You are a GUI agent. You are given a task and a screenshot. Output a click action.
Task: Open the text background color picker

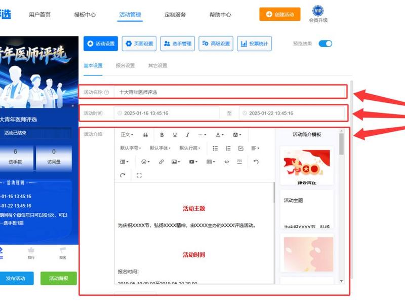point(237,135)
